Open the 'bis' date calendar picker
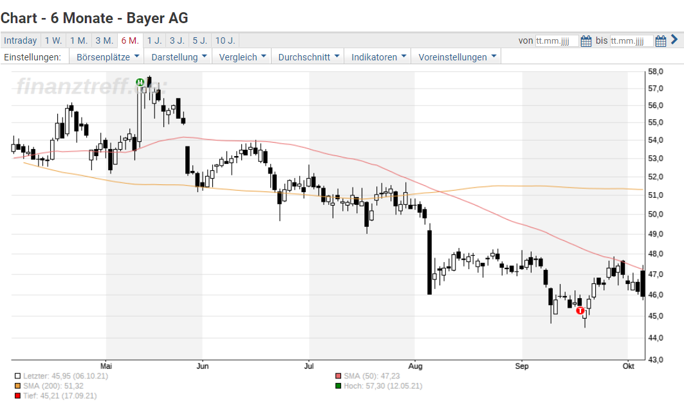Screen dimensions: 684x406 click(x=661, y=41)
